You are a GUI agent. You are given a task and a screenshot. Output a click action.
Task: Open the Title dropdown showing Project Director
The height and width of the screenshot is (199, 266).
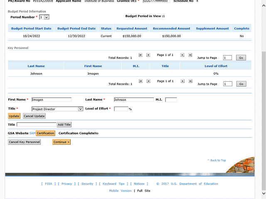pyautogui.click(x=57, y=109)
